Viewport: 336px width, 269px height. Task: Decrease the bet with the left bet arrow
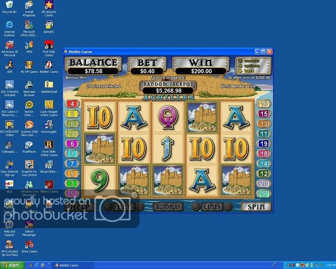click(x=108, y=207)
